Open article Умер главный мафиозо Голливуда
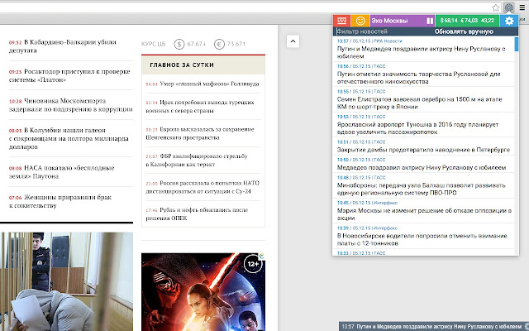Viewport: 529px width, 331px height. click(203, 84)
